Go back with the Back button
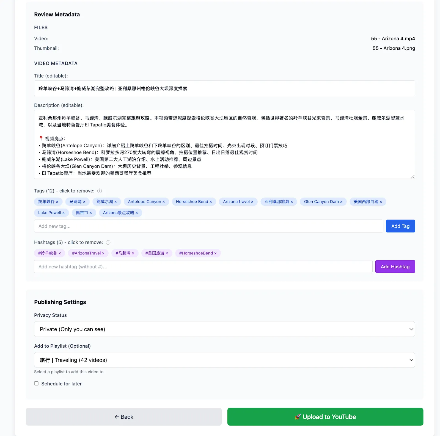The width and height of the screenshot is (440, 436). coord(124,417)
